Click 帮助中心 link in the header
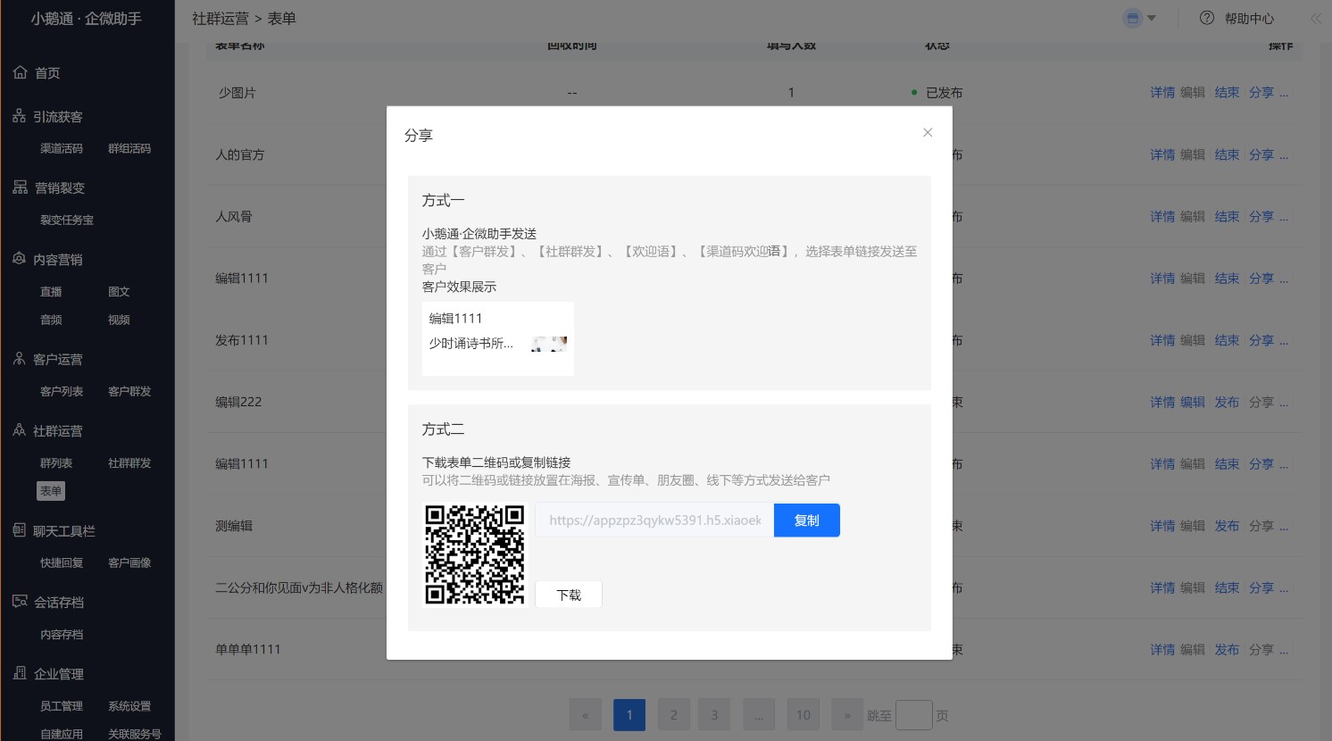1332x741 pixels. [x=1249, y=18]
